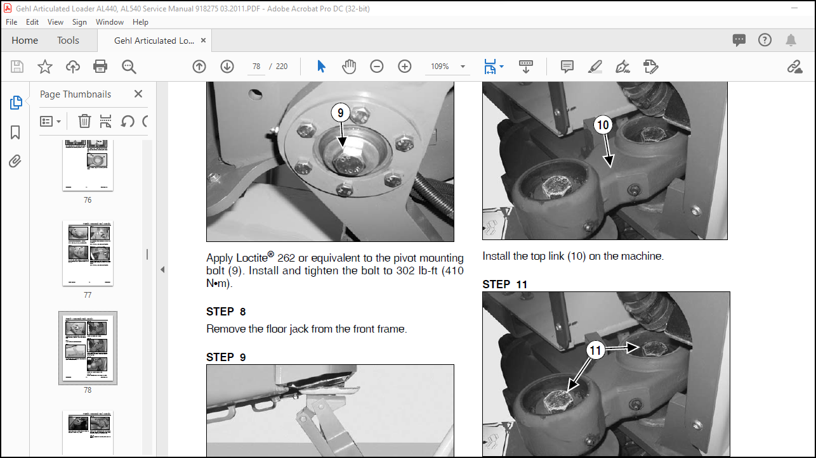
Task: Click the STEP 9 heading text
Action: (x=226, y=357)
